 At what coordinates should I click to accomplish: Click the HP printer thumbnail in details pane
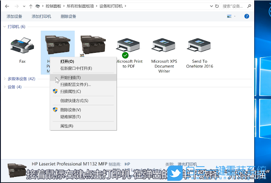tap(17, 170)
